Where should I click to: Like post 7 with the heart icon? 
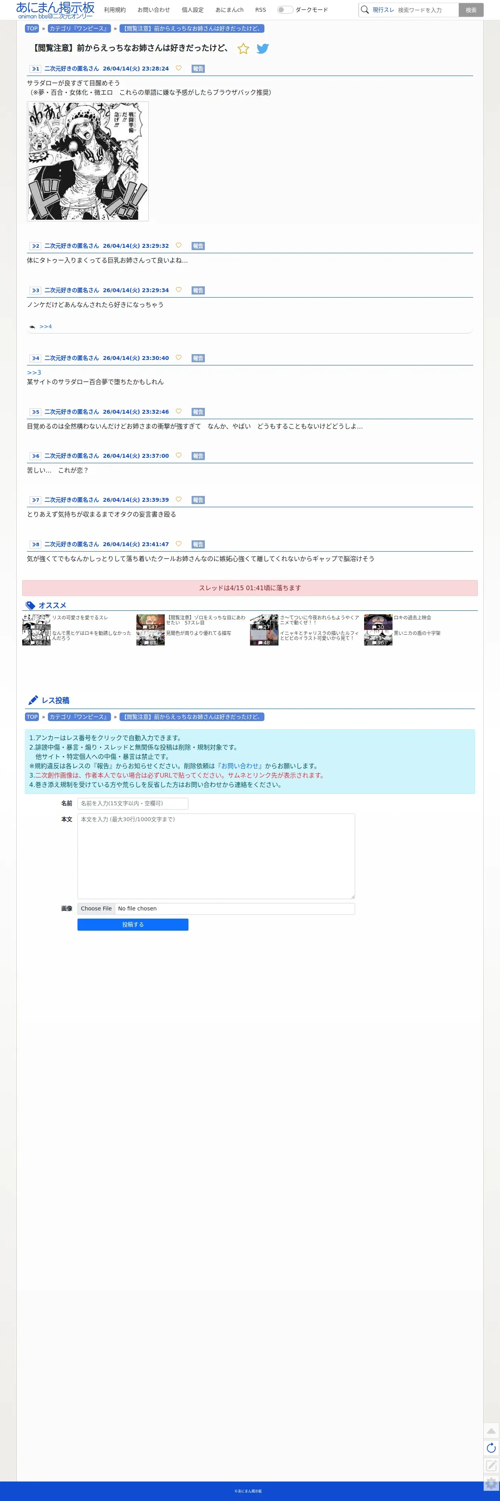click(x=178, y=499)
